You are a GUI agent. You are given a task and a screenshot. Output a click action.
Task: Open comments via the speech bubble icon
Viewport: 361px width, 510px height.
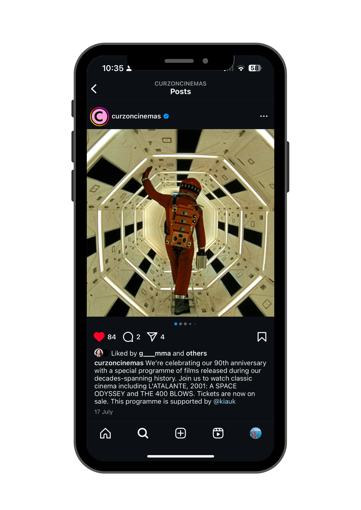128,337
